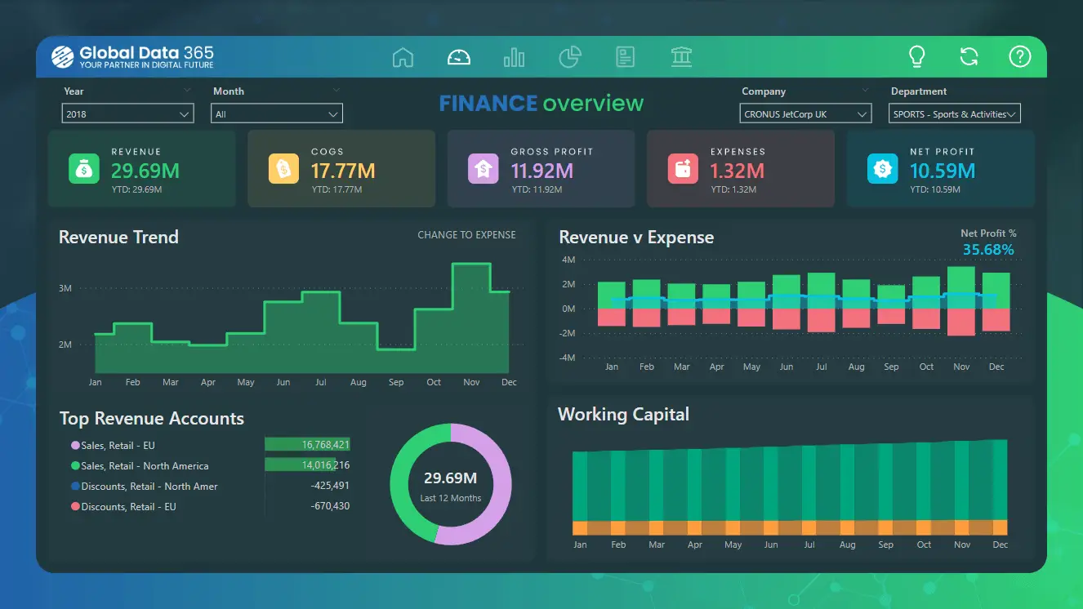Expand the chevron above Month slicer

coord(336,91)
